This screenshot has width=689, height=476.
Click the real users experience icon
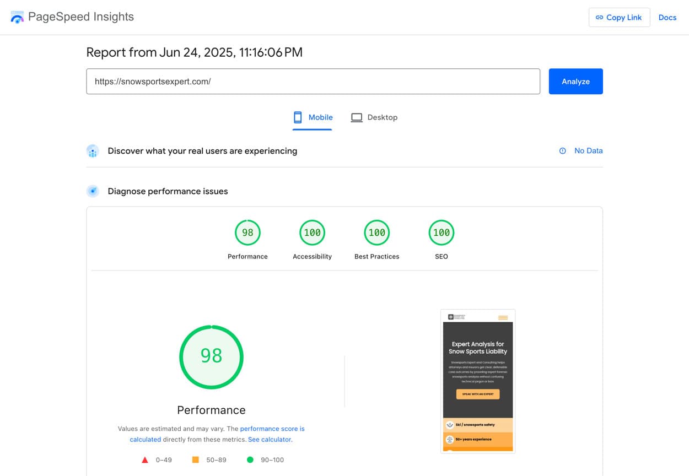pyautogui.click(x=93, y=151)
